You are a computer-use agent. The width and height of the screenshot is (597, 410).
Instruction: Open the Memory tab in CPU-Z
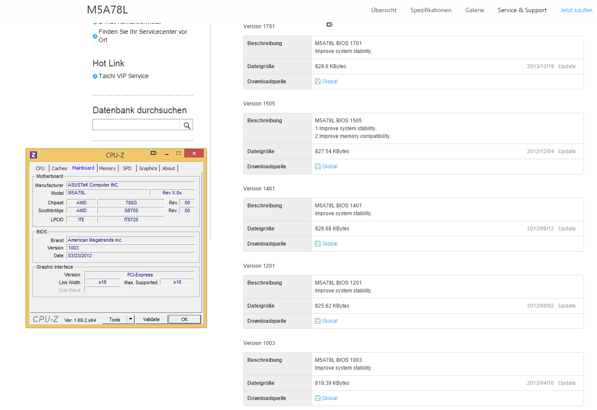click(x=107, y=168)
